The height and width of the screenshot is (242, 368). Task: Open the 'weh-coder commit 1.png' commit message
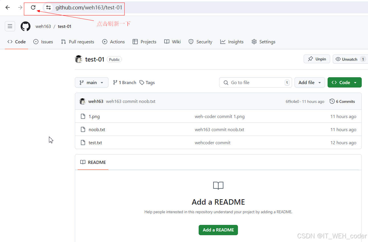(220, 116)
